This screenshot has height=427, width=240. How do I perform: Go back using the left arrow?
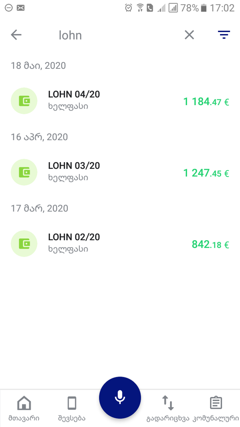[x=16, y=35]
